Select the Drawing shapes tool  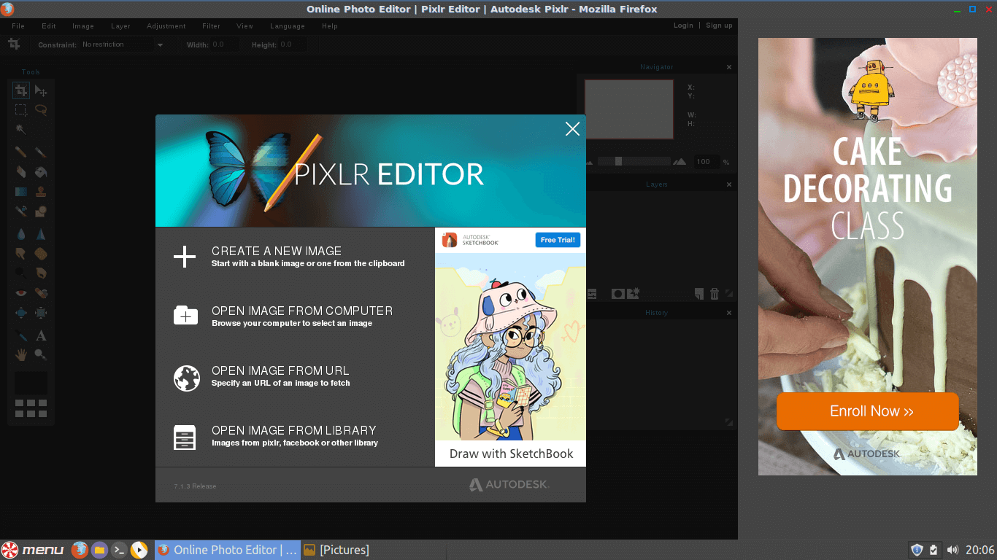point(41,211)
